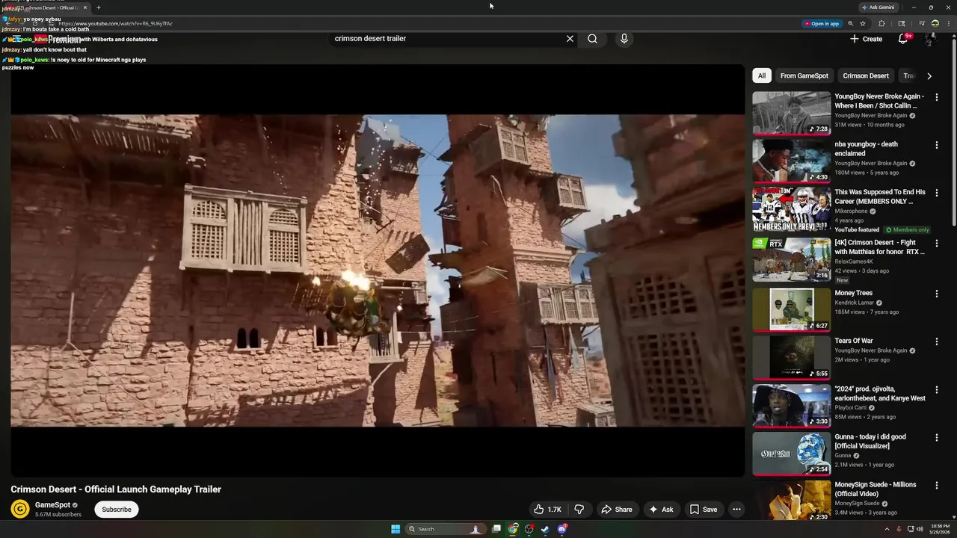Open the 4K Crimson Desert Matthias fight video
Image resolution: width=957 pixels, height=538 pixels.
879,247
